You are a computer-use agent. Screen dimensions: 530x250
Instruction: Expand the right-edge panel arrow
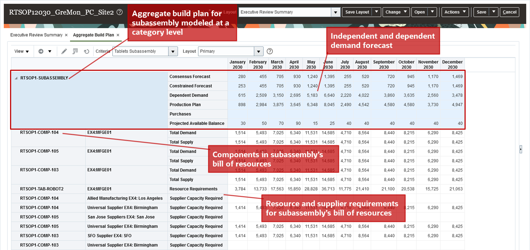[x=521, y=149]
